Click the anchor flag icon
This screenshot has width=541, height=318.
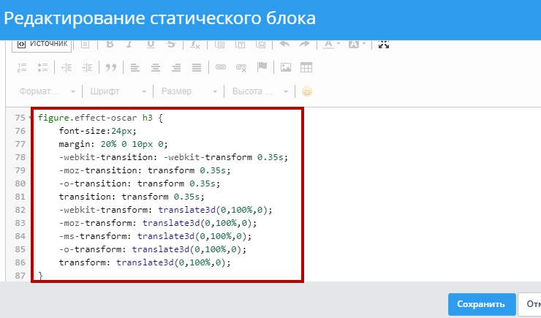click(262, 67)
